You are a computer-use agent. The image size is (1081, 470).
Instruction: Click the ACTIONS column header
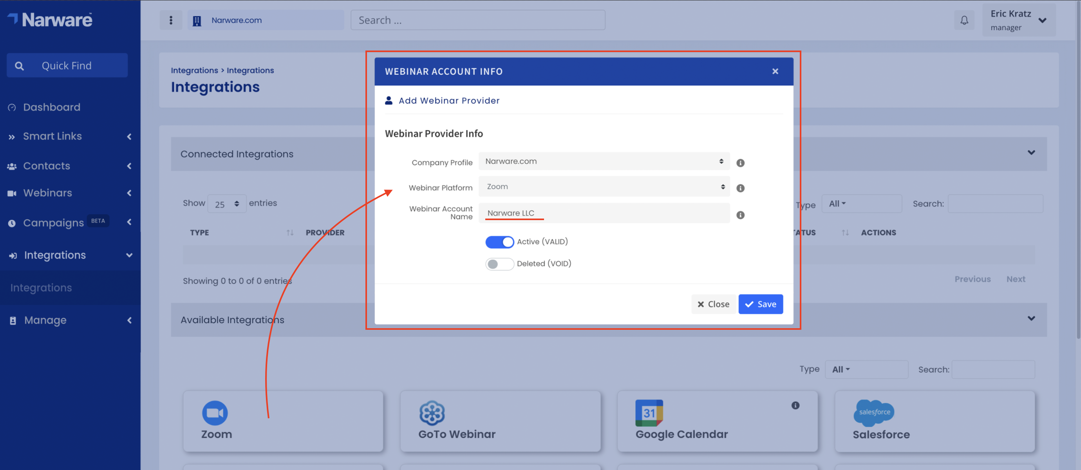click(878, 233)
